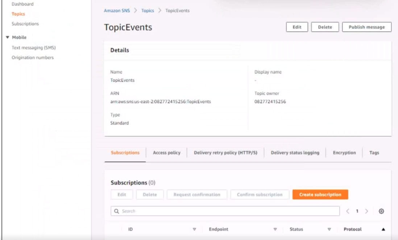Click the subscriptions Delete button
Screen dimensions: 398x240
point(150,195)
